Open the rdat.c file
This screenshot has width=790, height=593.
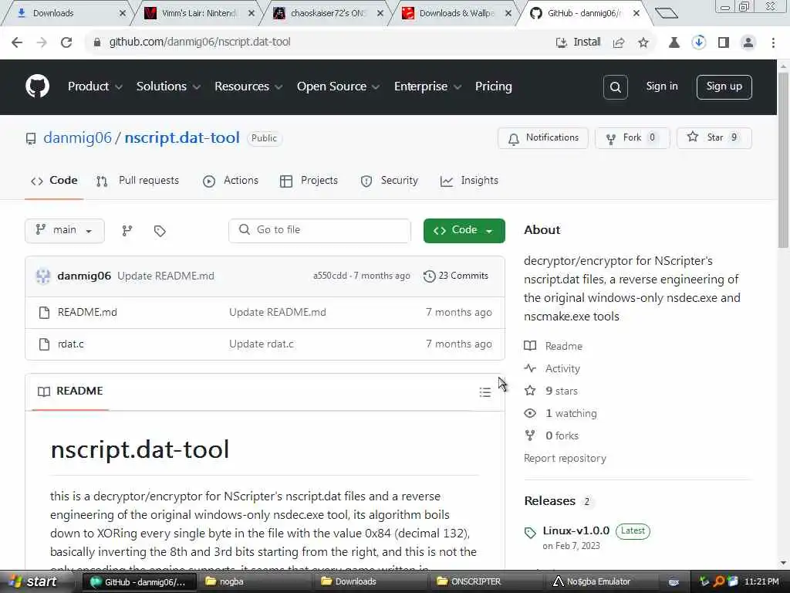[x=70, y=344]
